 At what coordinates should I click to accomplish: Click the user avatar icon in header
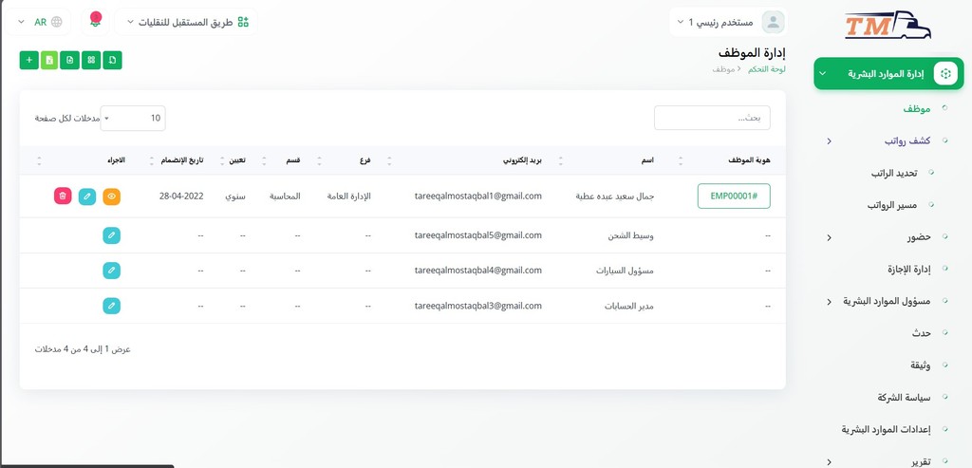point(773,22)
